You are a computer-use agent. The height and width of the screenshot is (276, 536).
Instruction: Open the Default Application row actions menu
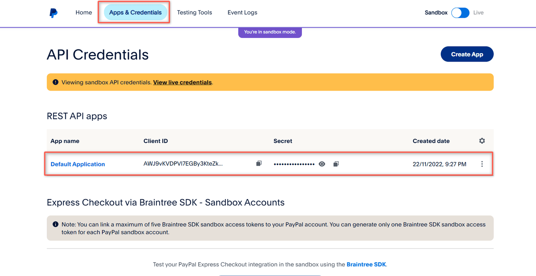click(x=482, y=164)
